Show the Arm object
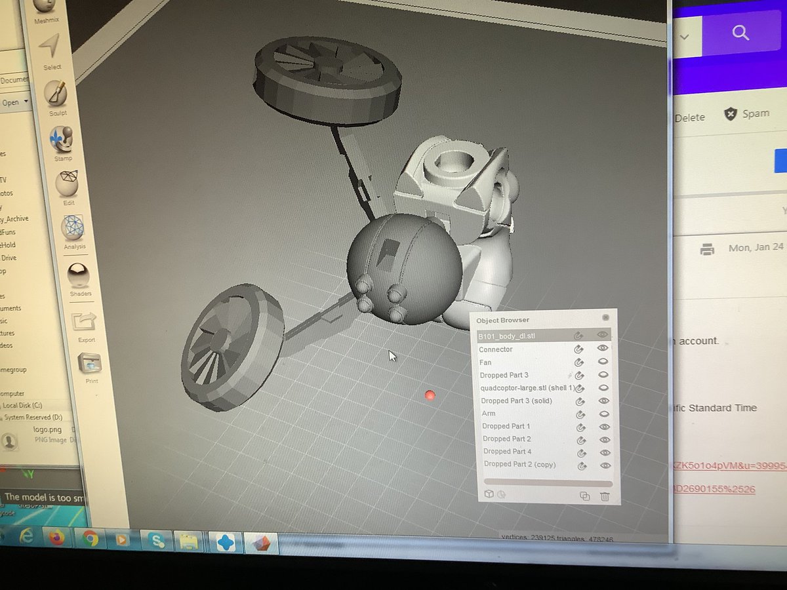This screenshot has width=787, height=590. (604, 414)
